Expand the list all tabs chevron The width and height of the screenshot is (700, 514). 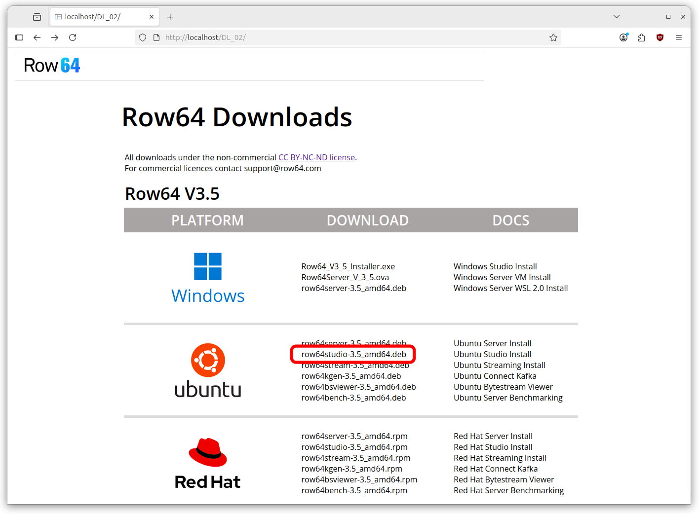tap(617, 17)
